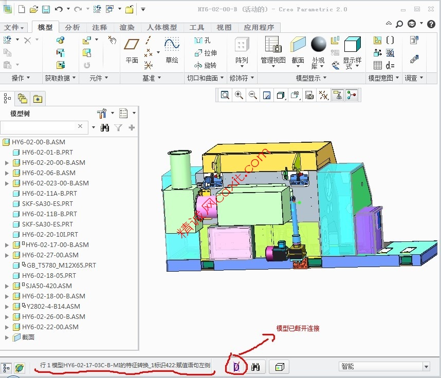Viewport: 441px width, 378px height.
Task: Click the plus icon beside the tree filter
Action: click(x=132, y=128)
